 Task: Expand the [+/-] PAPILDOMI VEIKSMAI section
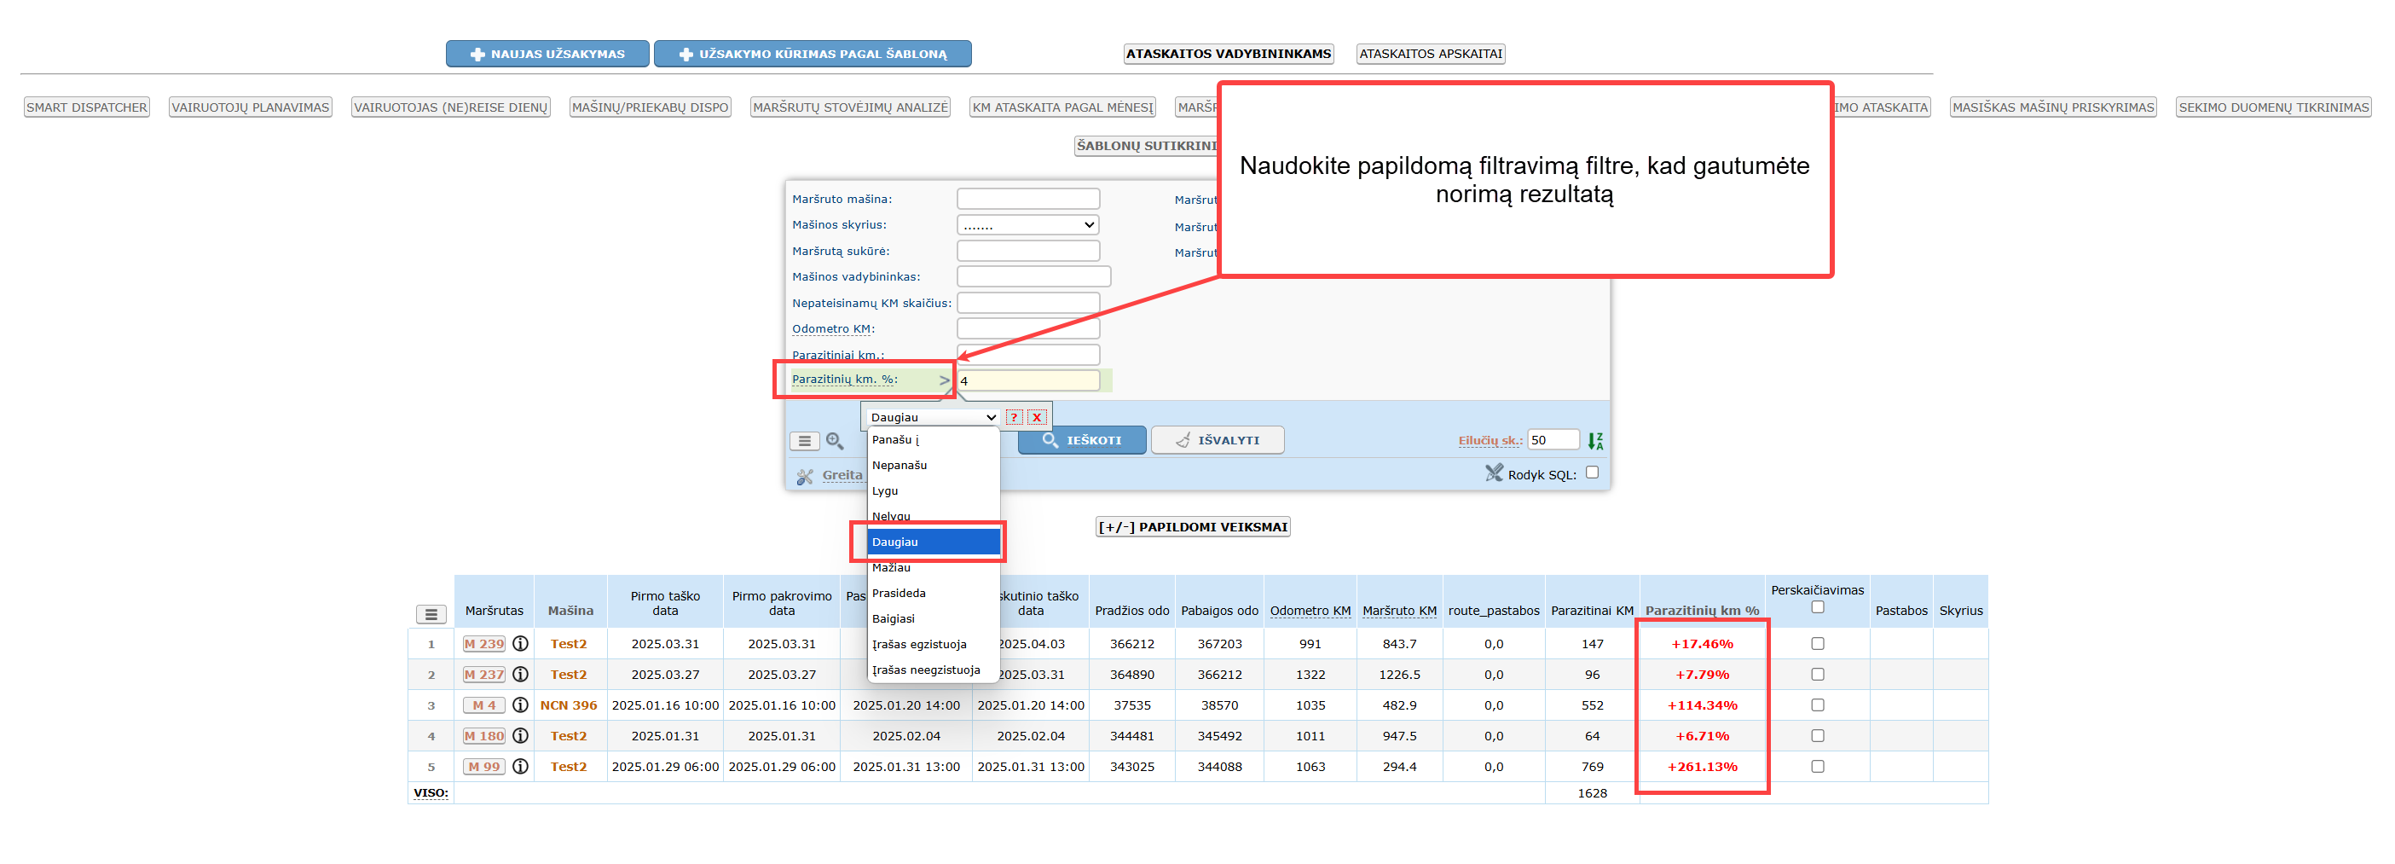click(1193, 527)
